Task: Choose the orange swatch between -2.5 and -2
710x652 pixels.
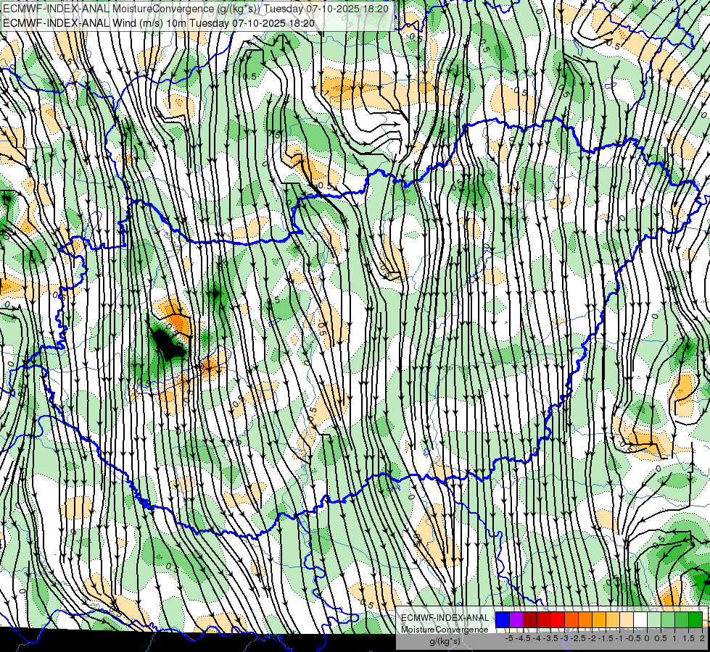Action: pyautogui.click(x=585, y=619)
